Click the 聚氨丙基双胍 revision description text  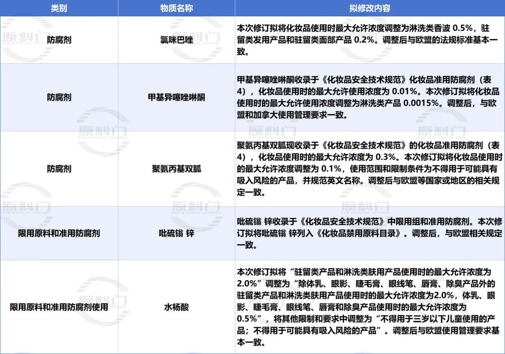pyautogui.click(x=369, y=169)
